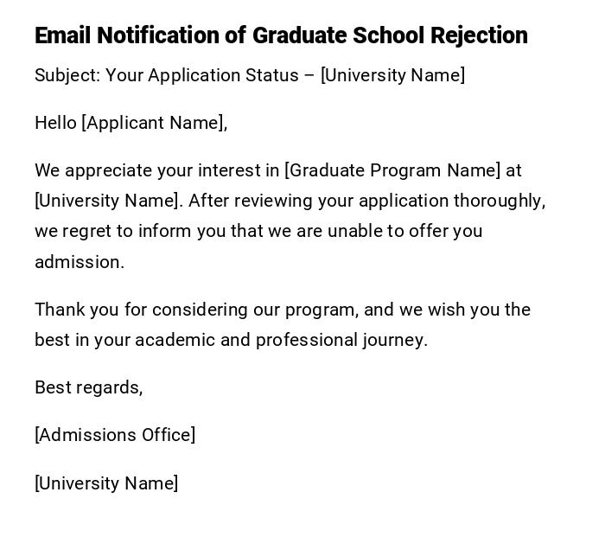Select the [University Name] placeholder in subject line

(x=392, y=75)
